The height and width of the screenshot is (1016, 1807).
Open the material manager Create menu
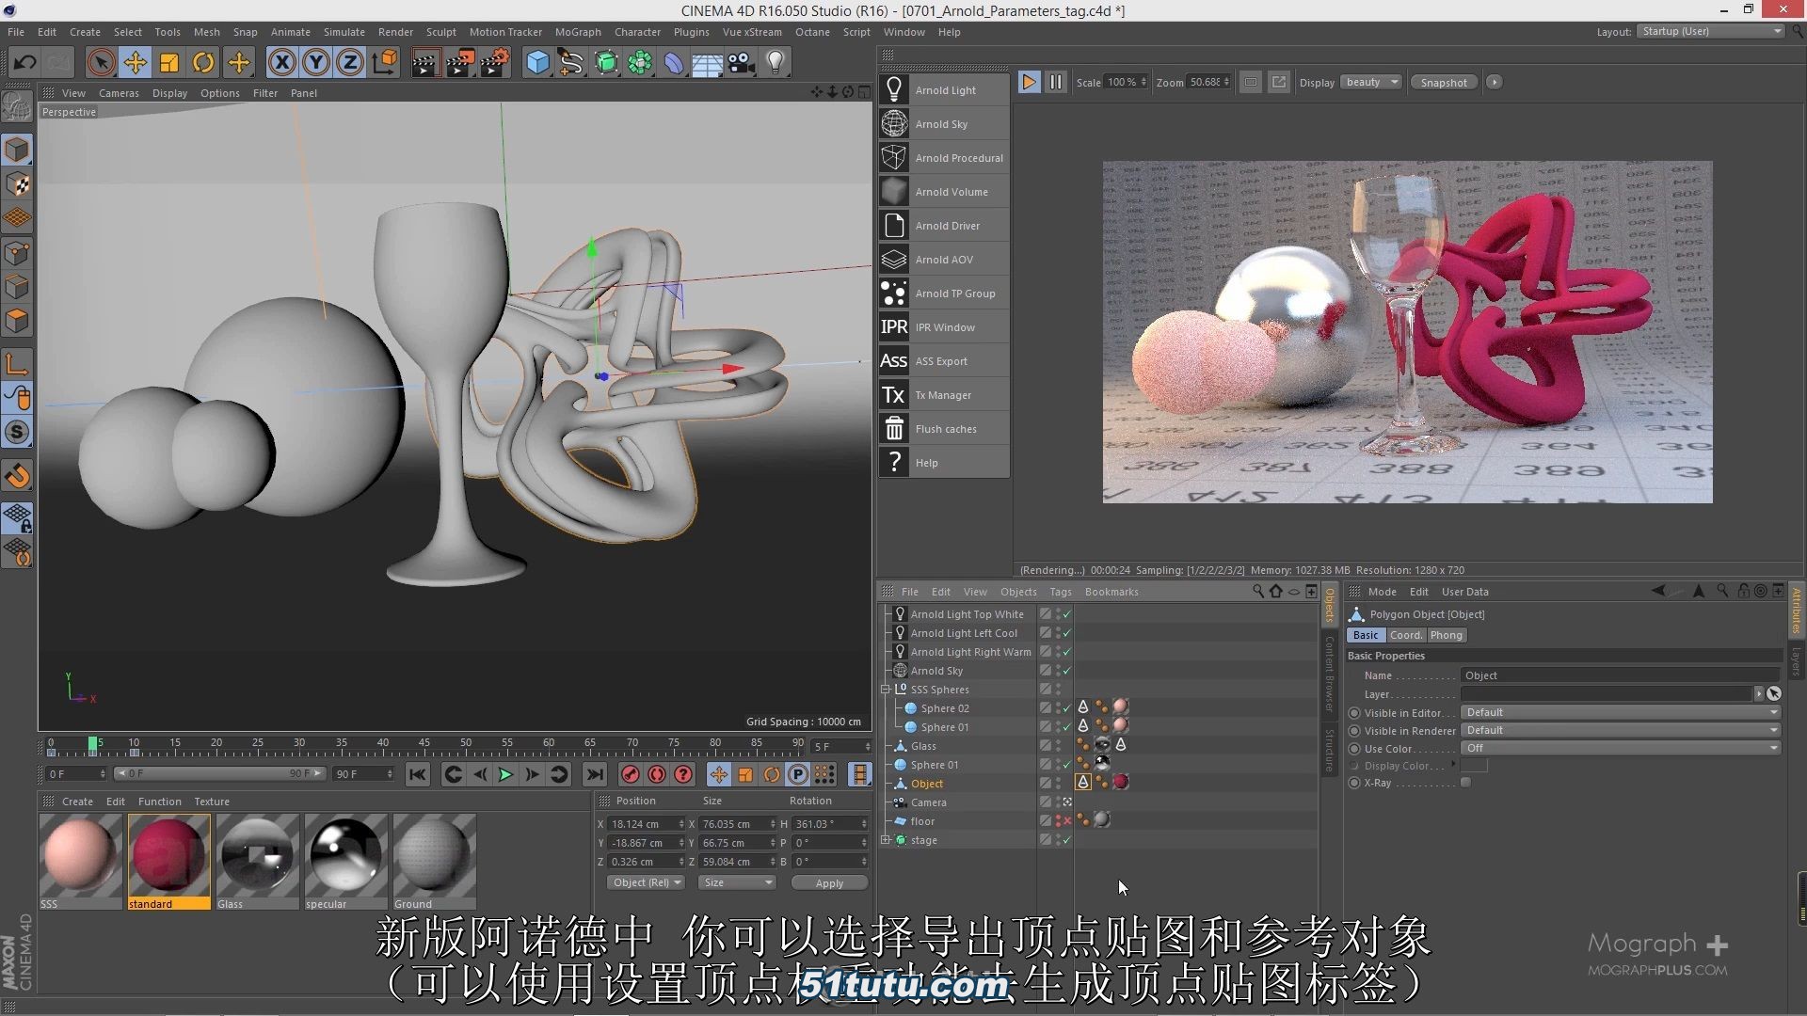click(77, 802)
